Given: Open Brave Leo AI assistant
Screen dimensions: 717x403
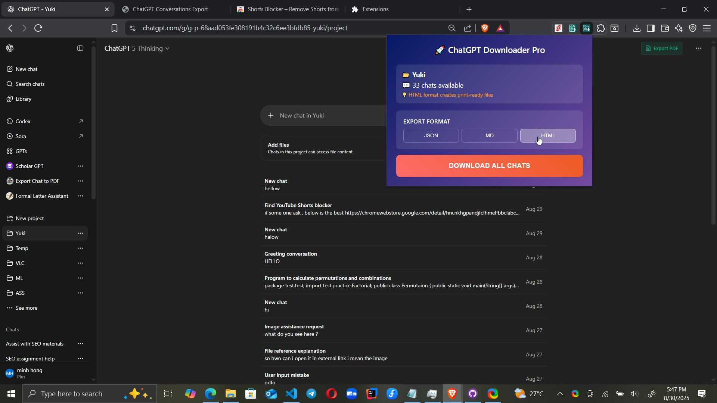Looking at the screenshot, I should click(x=679, y=28).
